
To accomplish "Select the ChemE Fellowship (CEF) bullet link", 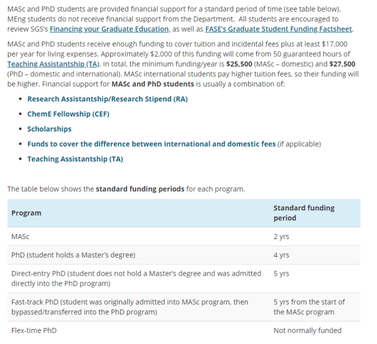I will pos(68,114).
